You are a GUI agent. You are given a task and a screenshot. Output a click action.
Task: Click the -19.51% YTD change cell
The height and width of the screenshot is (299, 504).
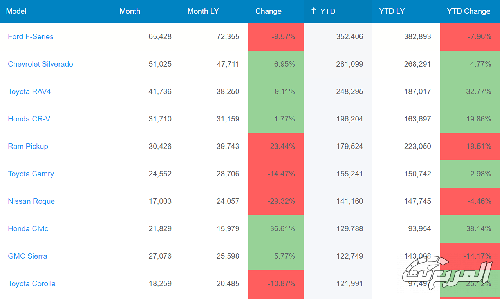coord(470,147)
